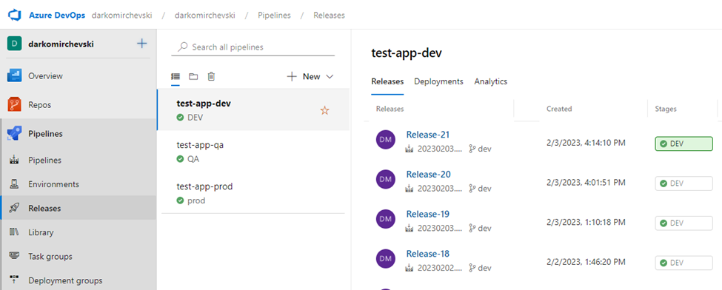Open the DEV stage of Release-20

pyautogui.click(x=683, y=183)
